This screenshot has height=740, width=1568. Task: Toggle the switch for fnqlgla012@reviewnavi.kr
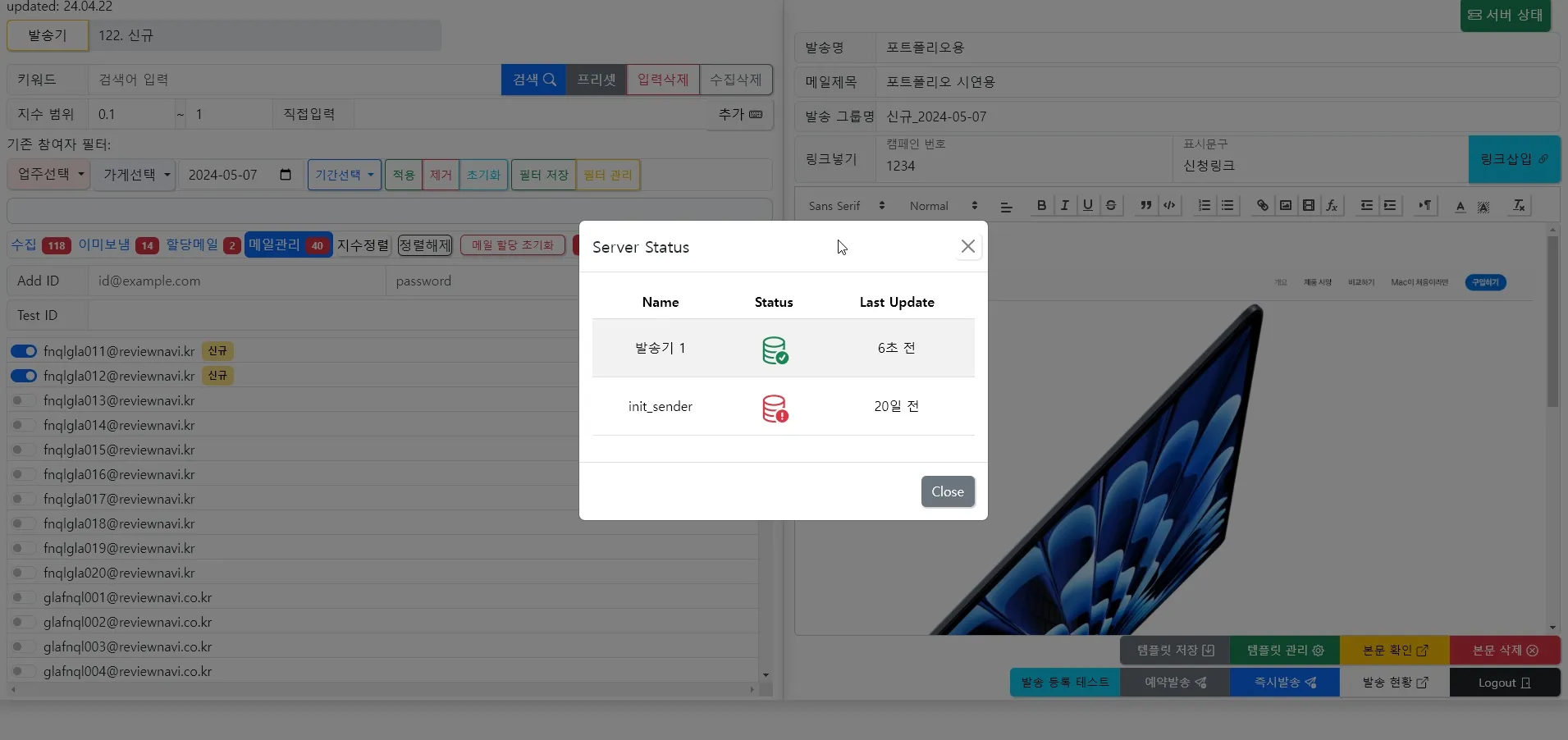click(x=24, y=376)
